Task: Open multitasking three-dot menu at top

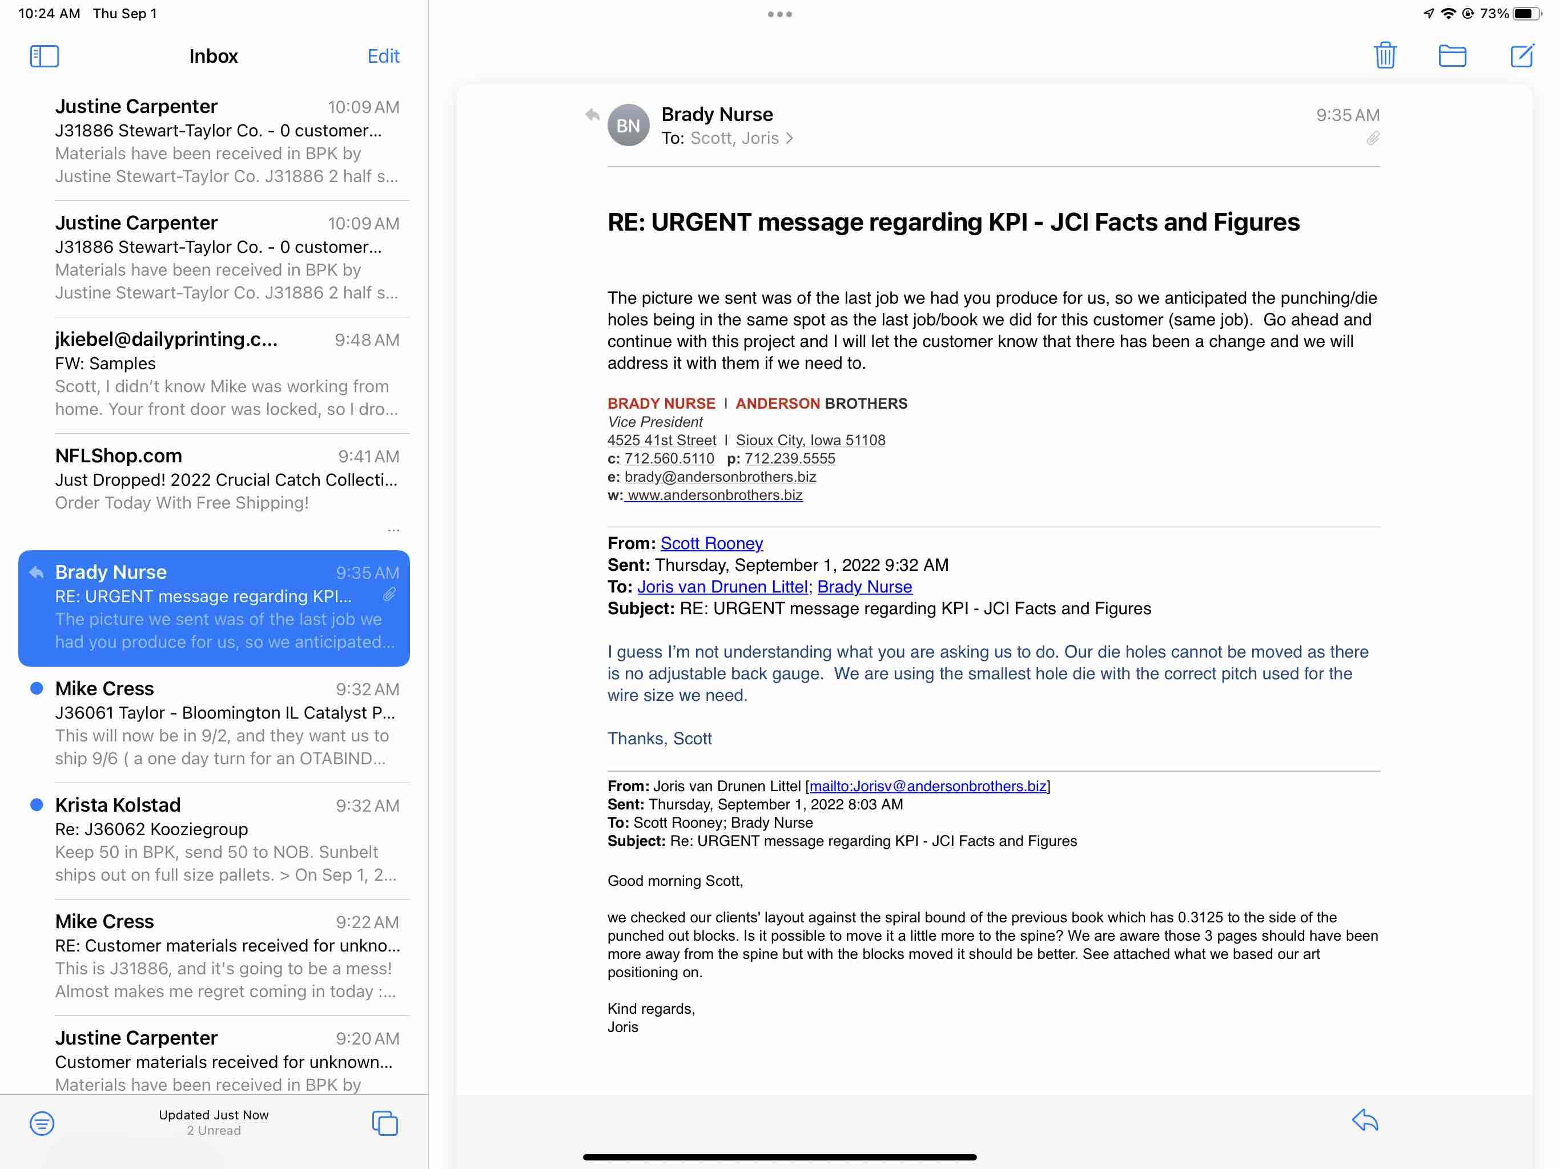Action: tap(779, 14)
